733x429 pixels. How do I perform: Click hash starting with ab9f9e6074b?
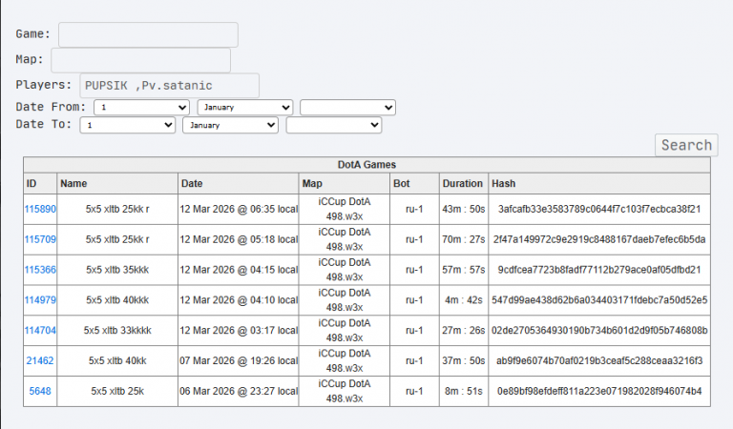[x=599, y=361]
